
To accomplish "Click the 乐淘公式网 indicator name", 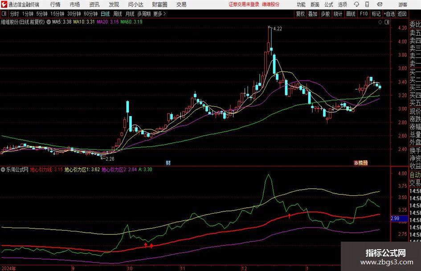I will tap(17, 170).
